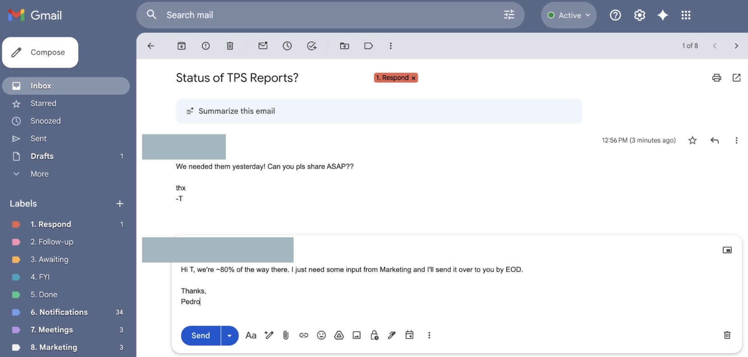Discard the reply draft
This screenshot has height=357, width=748.
(727, 335)
